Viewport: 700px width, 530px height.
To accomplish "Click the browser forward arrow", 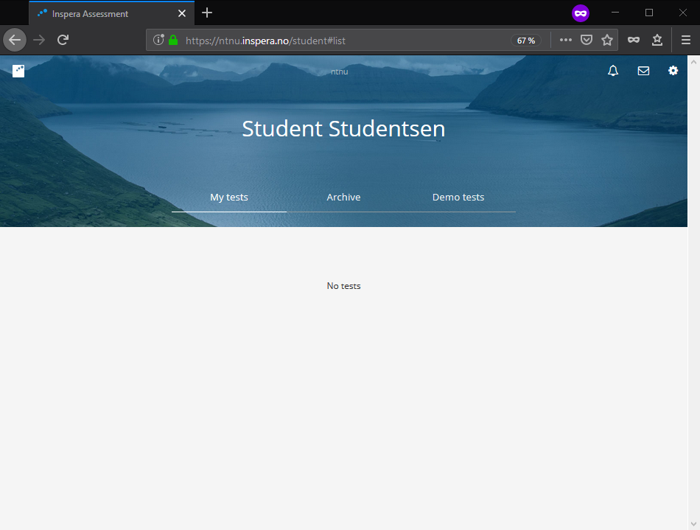I will (x=39, y=40).
